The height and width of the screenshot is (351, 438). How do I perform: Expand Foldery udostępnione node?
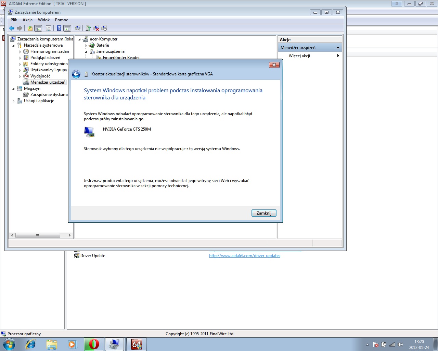20,64
